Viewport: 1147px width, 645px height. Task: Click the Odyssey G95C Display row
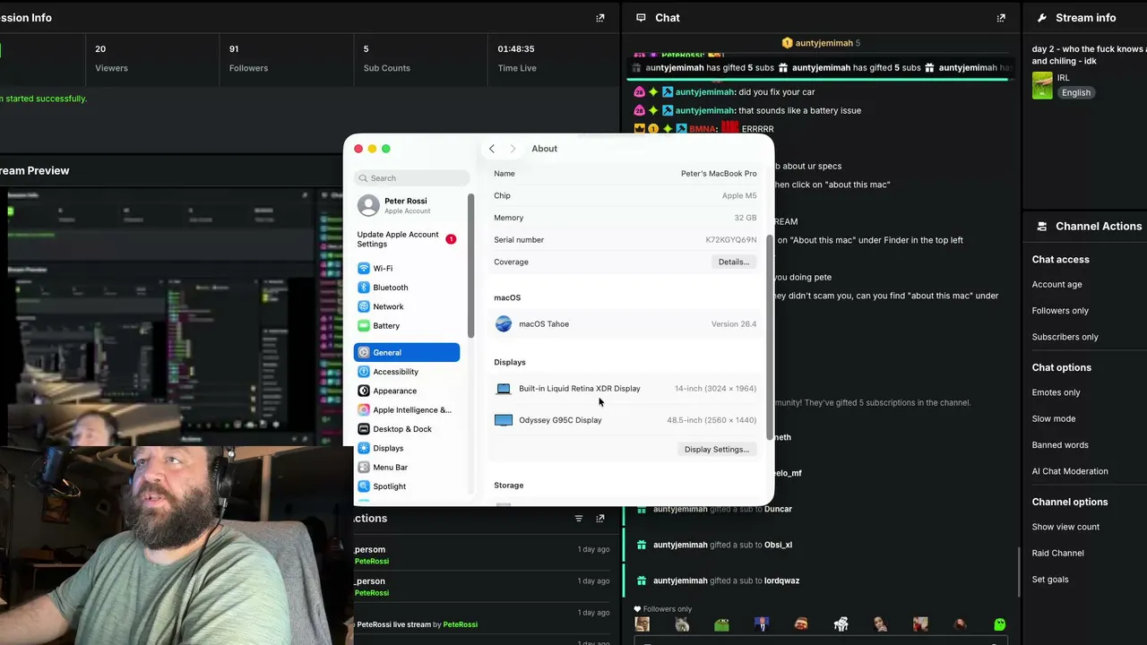pos(625,420)
